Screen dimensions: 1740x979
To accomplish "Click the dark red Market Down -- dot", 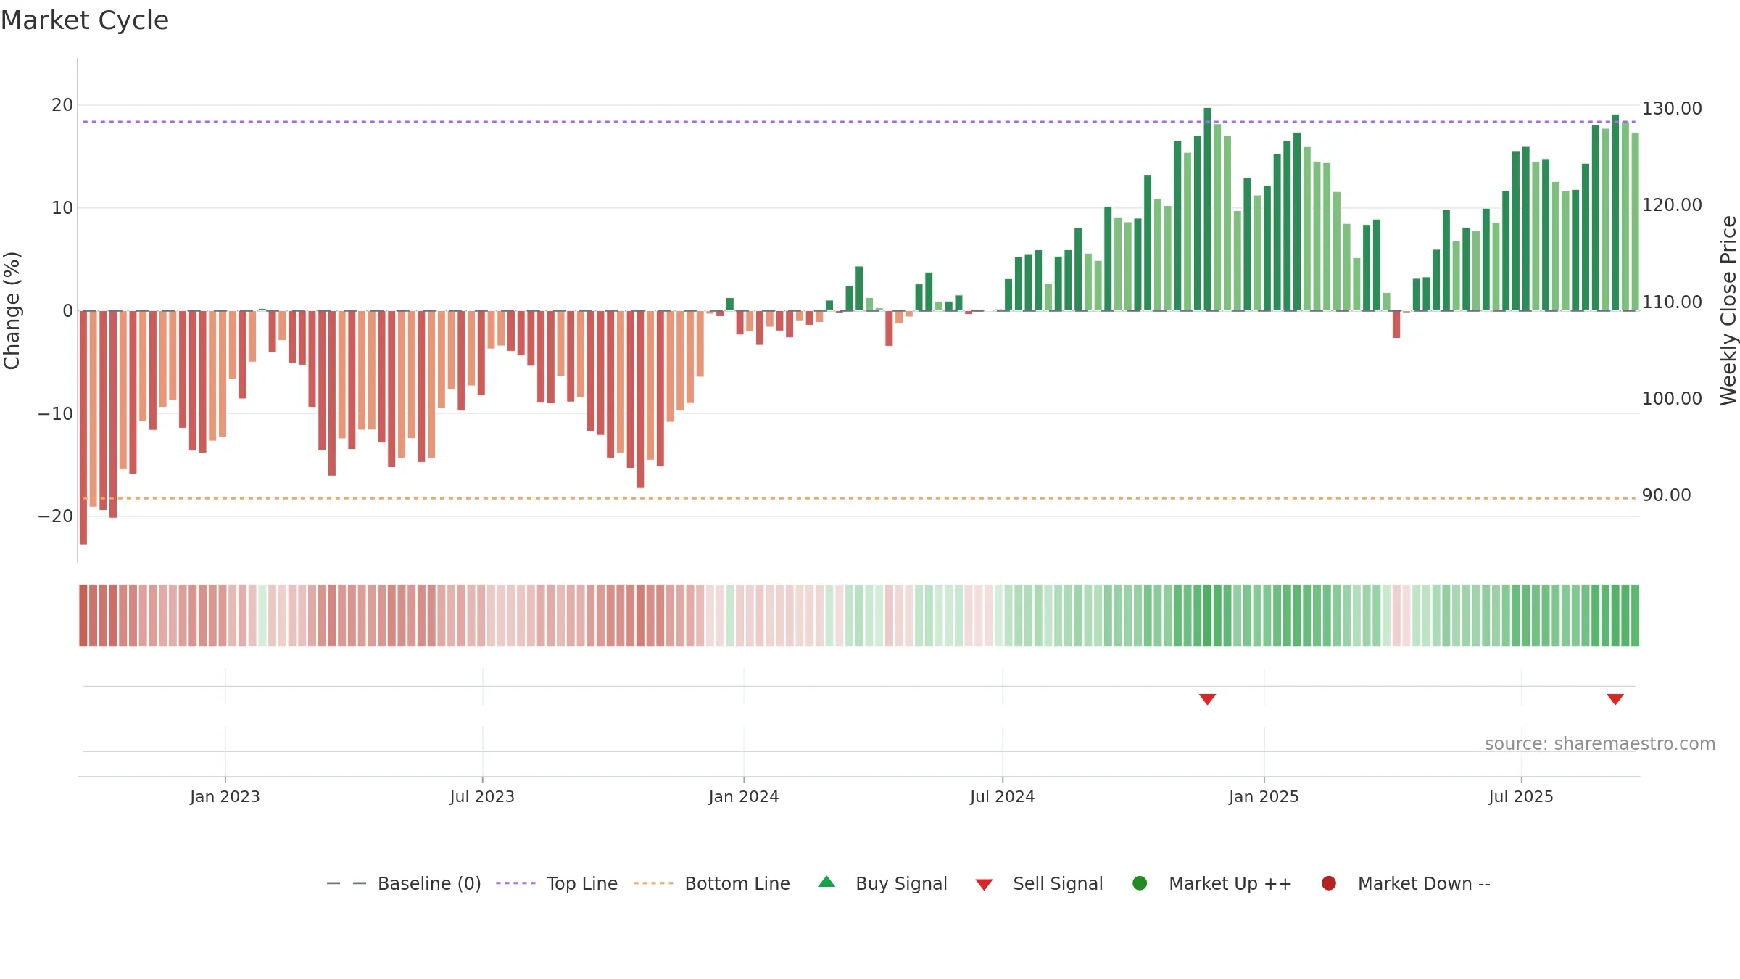I will 1329,883.
